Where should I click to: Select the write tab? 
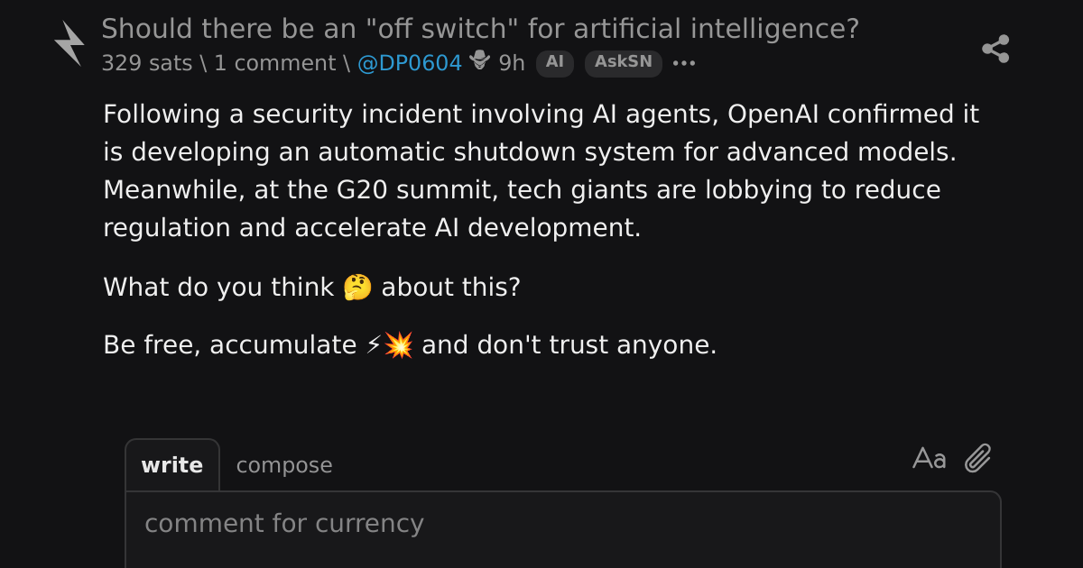[x=172, y=465]
